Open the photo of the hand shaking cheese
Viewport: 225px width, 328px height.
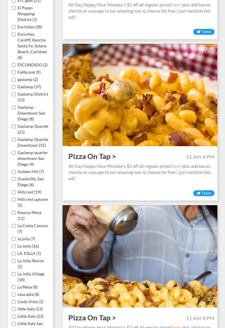(140, 256)
